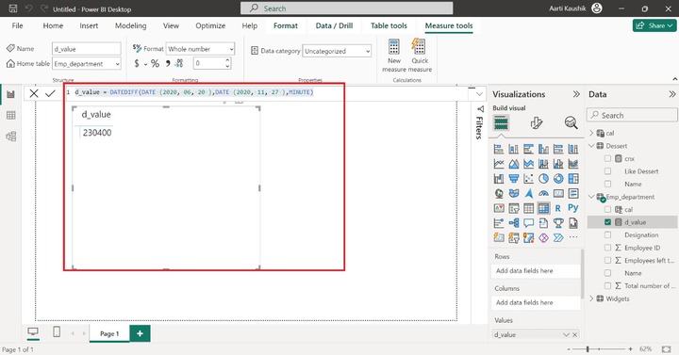Switch to mobile layout icon
This screenshot has height=355, width=679.
point(57,332)
